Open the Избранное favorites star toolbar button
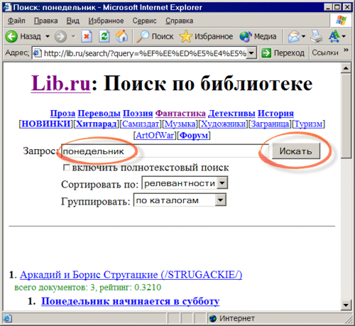This screenshot has height=326, width=355. (206, 36)
